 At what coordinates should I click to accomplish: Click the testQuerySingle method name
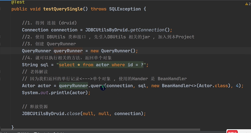(x=63, y=9)
